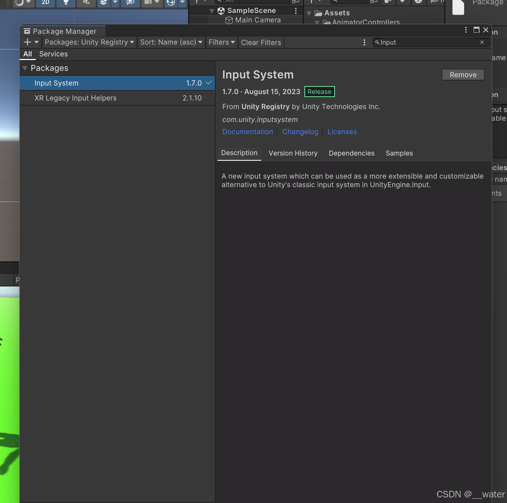Screen dimensions: 507x503
Task: Click the 1.7.0 version in list
Action: [194, 83]
